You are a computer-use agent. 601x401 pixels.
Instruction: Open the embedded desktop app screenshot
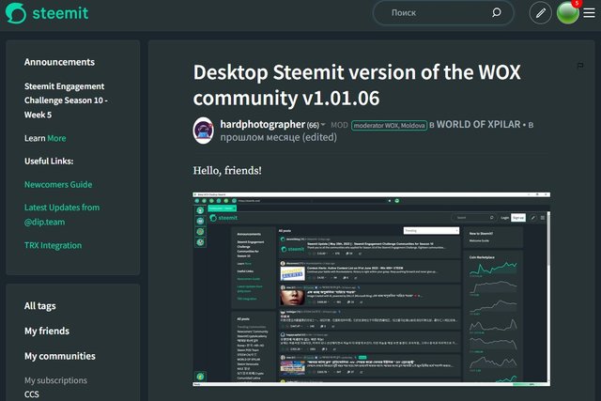(x=372, y=289)
